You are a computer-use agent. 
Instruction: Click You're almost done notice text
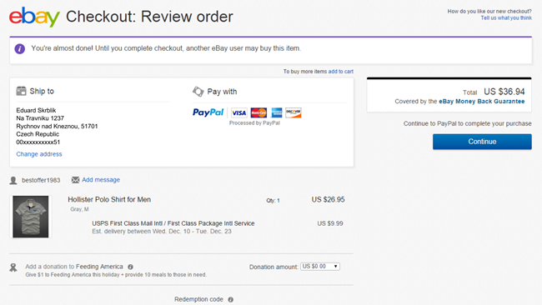[x=166, y=48]
